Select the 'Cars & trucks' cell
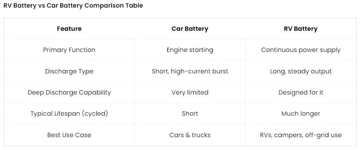 coord(190,135)
